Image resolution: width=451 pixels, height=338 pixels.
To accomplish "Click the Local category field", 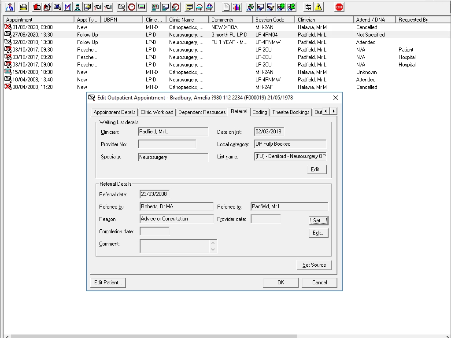I will [290, 144].
